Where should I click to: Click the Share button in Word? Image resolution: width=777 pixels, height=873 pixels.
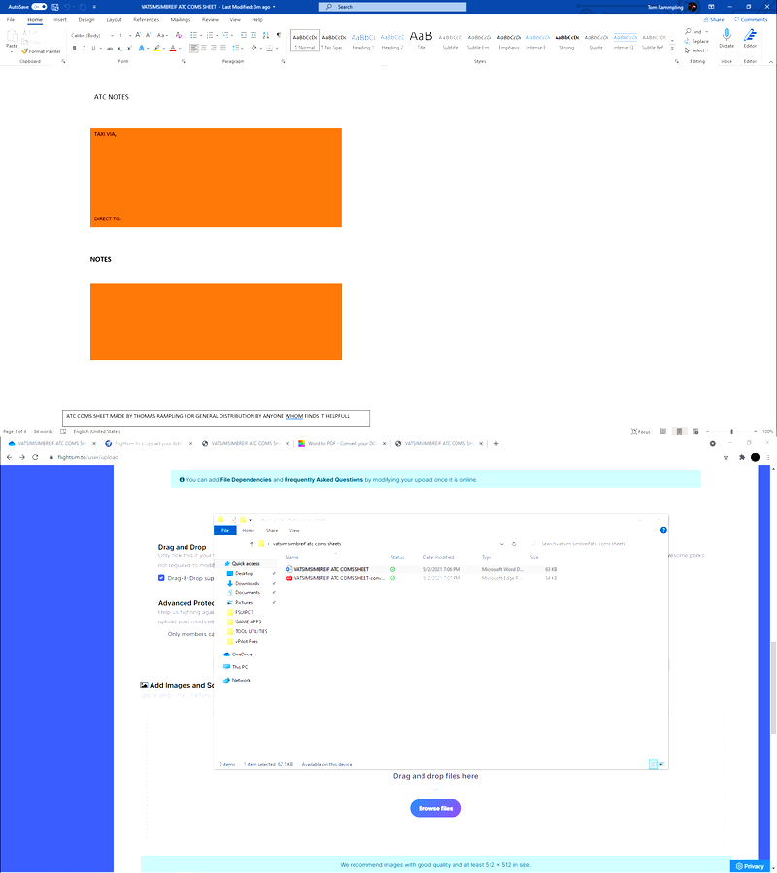coord(715,19)
